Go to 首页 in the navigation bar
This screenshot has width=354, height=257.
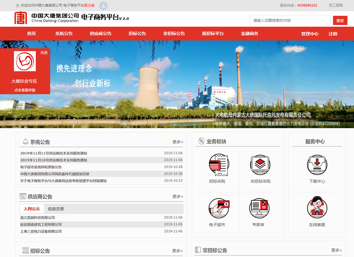[x=32, y=34]
